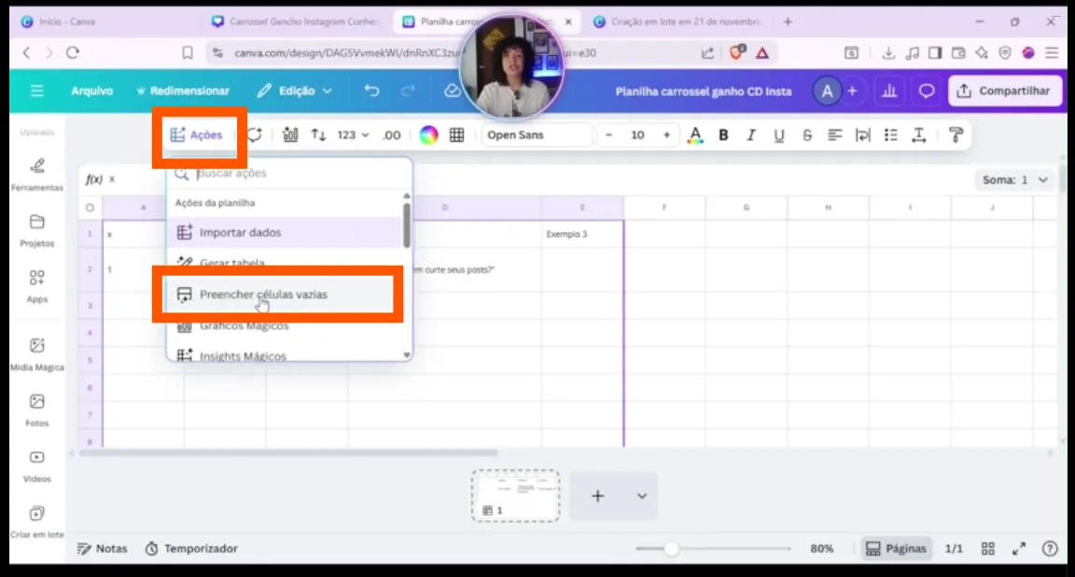Open the Projetos folder in sidebar
Viewport: 1075px width, 577px height.
tap(37, 230)
